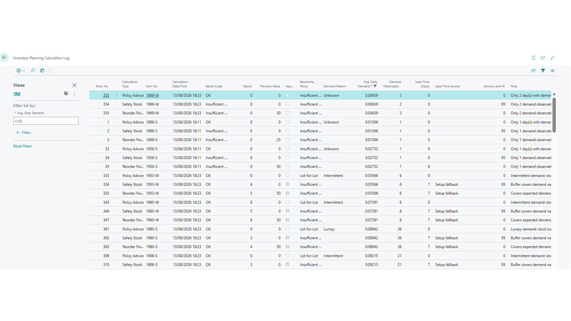The height and width of the screenshot is (321, 571).
Task: Click Reset filters
Action: tap(22, 146)
